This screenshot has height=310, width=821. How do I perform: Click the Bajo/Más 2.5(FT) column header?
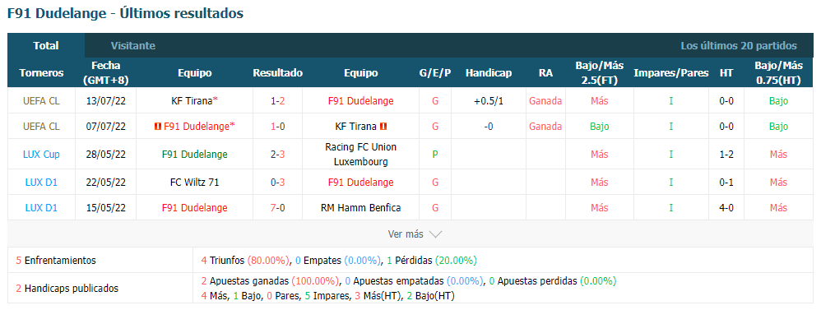point(600,73)
